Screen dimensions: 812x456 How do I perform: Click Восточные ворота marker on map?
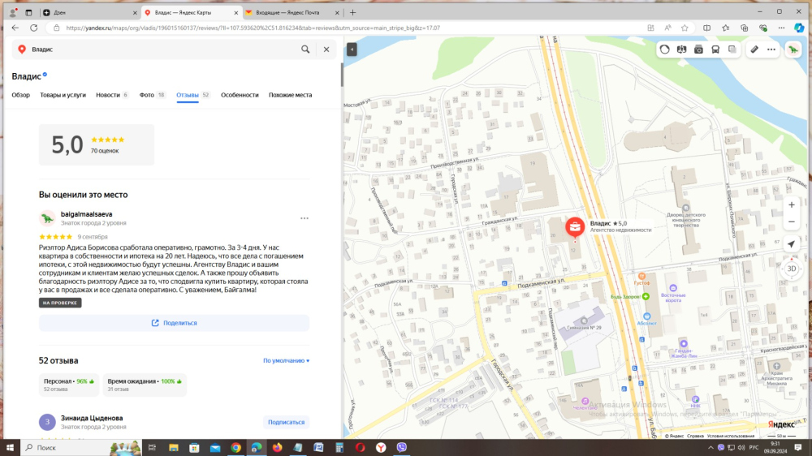(673, 288)
